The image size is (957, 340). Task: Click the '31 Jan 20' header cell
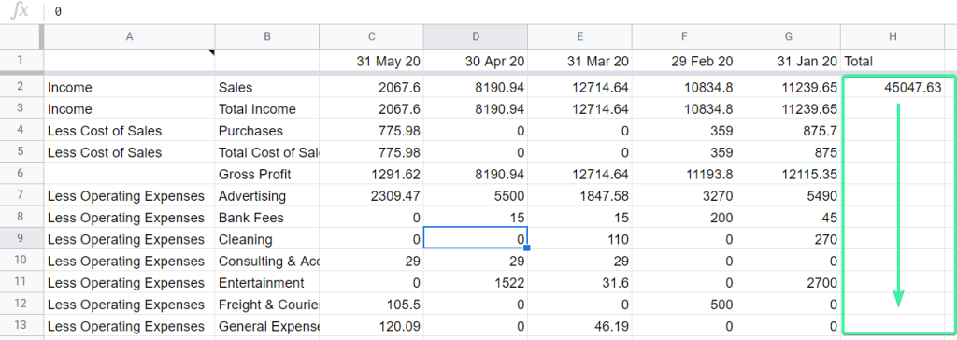pos(789,61)
